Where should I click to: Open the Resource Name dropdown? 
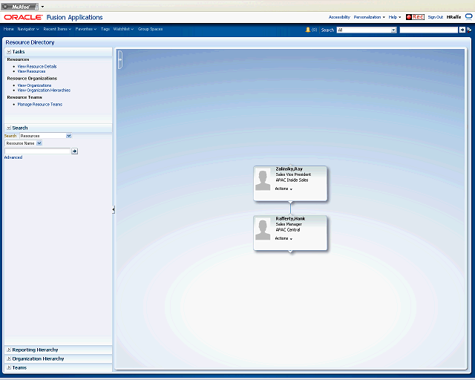[39, 143]
